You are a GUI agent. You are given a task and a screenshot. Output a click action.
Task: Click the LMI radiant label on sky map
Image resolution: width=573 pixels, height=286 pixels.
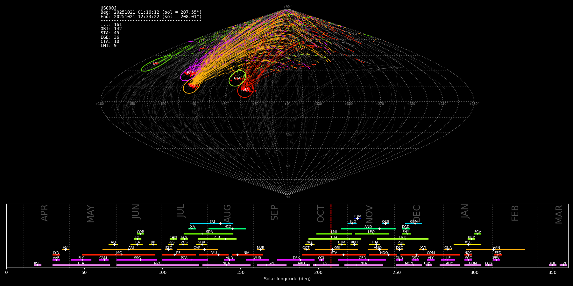pyautogui.click(x=156, y=64)
